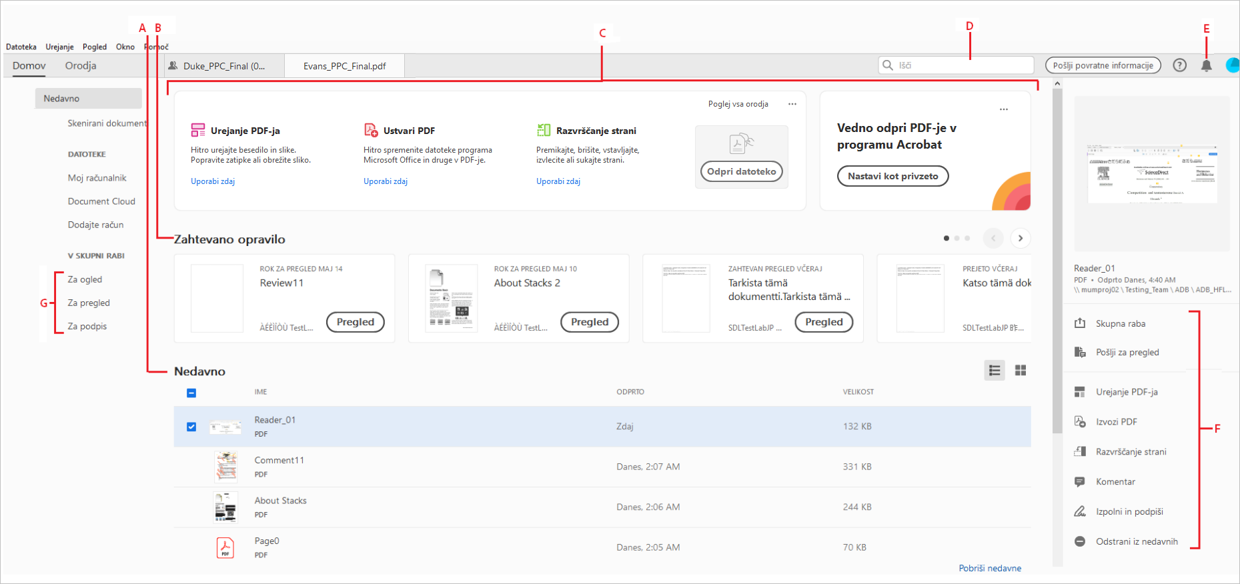Click the Komentar icon in right panel
This screenshot has height=584, width=1240.
coord(1080,481)
